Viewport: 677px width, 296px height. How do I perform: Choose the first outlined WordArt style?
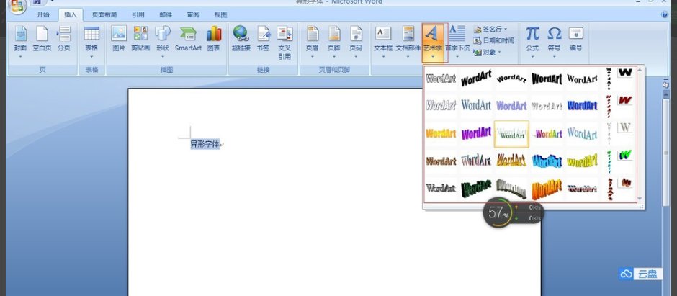(x=441, y=79)
